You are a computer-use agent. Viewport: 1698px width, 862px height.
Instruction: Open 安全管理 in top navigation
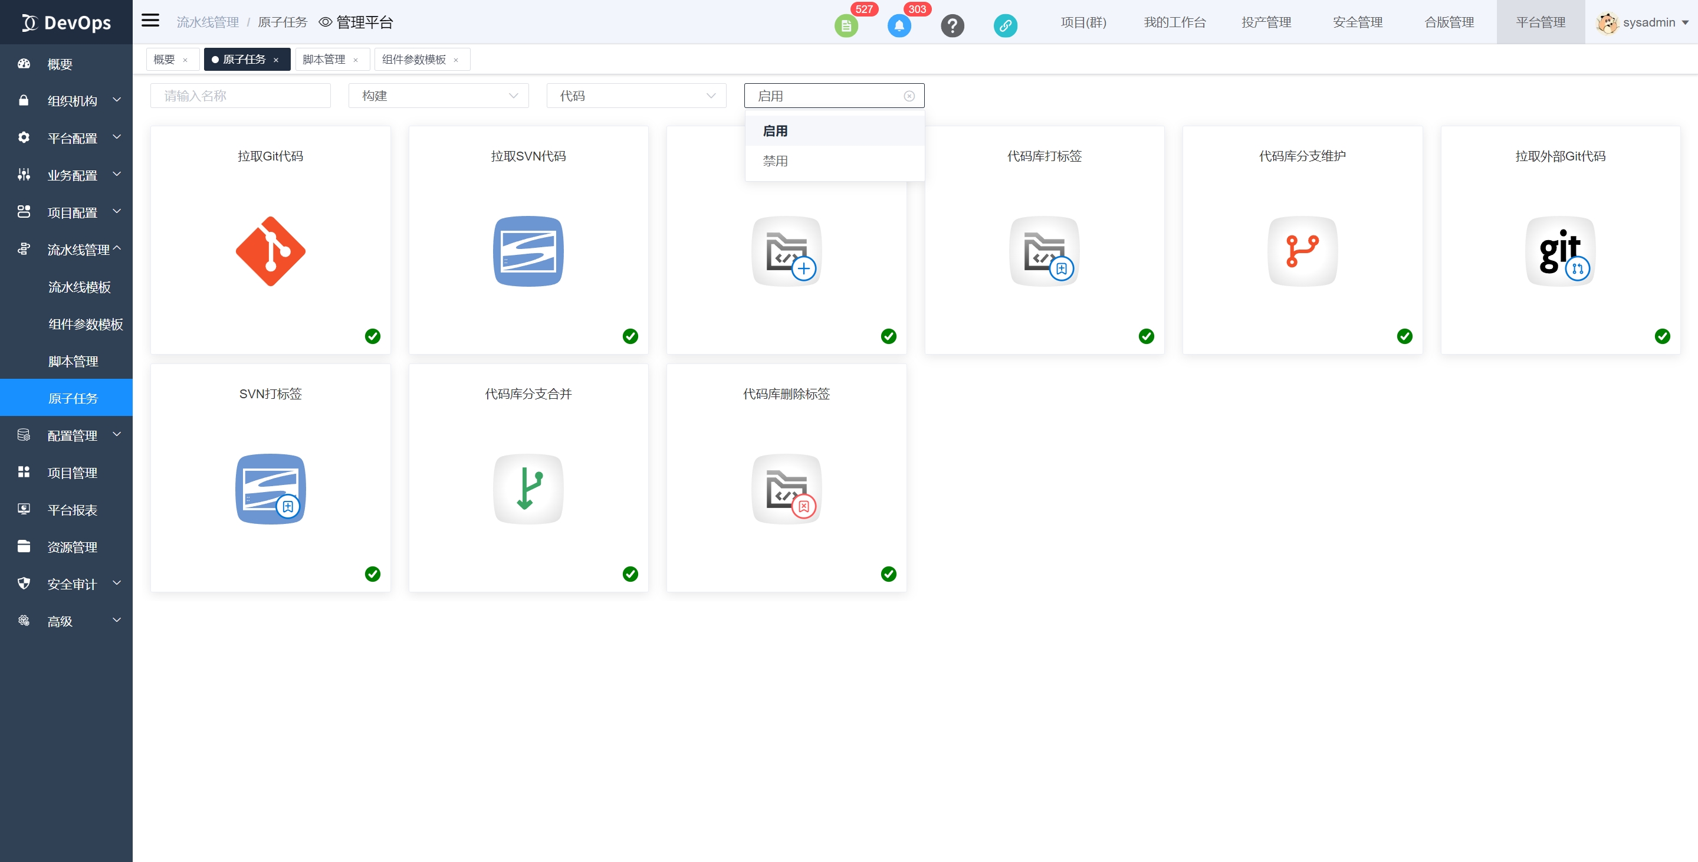(1357, 22)
